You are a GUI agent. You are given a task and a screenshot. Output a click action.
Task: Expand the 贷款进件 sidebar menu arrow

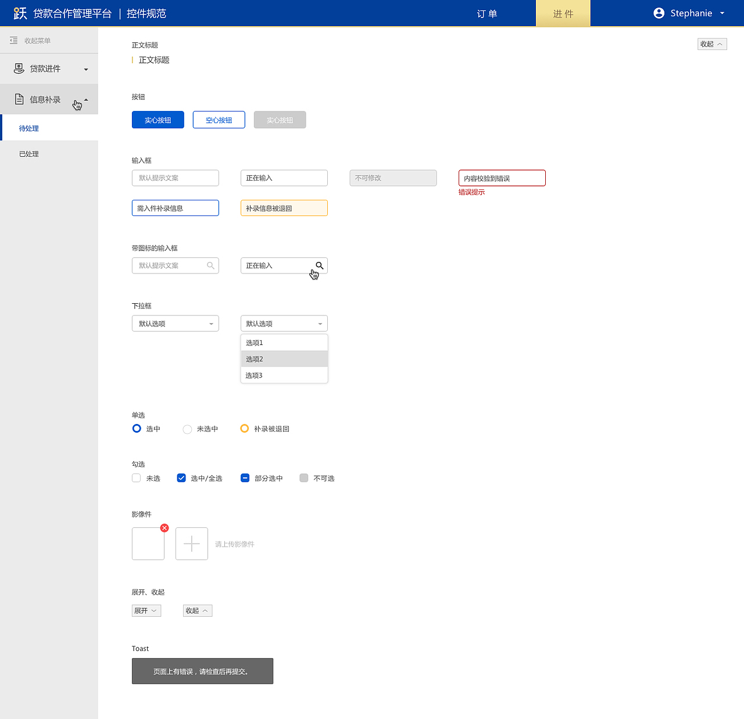pos(86,70)
